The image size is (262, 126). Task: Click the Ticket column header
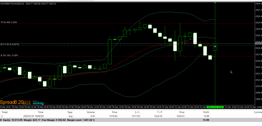pyautogui.click(x=4, y=112)
